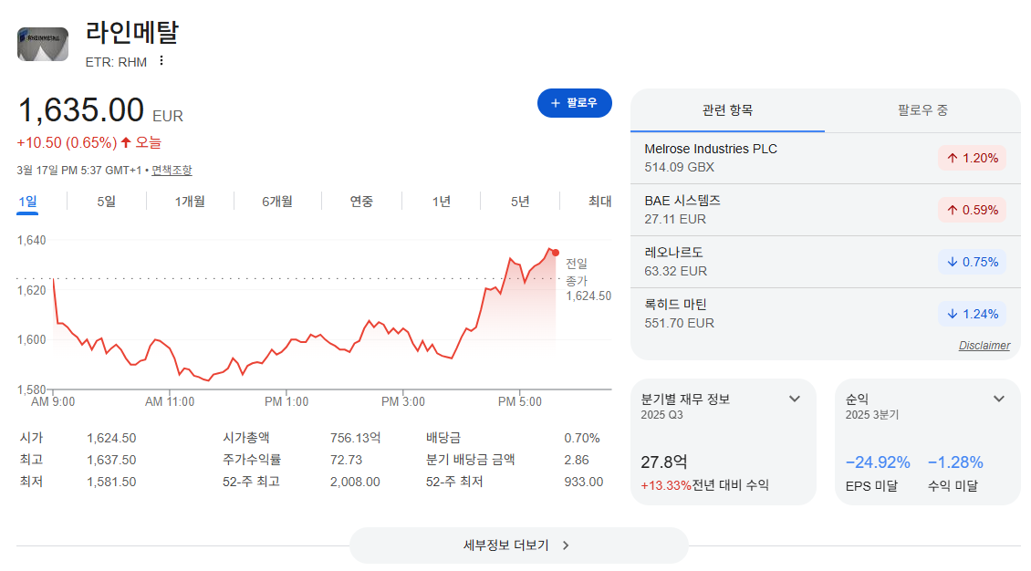
Task: Open the three-dot menu next to ETR: RHM
Action: click(x=161, y=61)
